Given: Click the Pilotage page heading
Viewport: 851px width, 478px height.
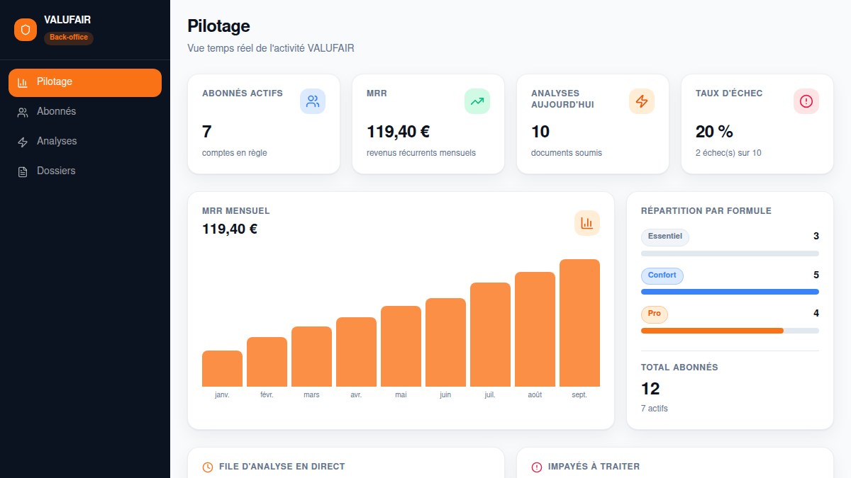Looking at the screenshot, I should (218, 26).
